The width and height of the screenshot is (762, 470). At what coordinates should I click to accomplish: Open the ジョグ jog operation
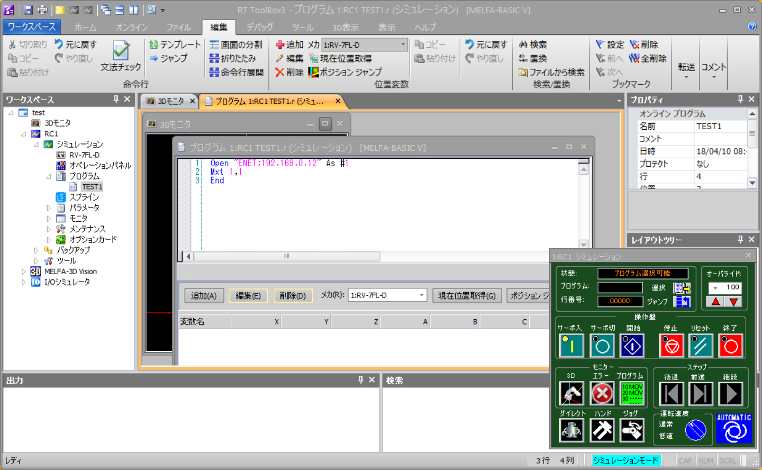pos(632,430)
